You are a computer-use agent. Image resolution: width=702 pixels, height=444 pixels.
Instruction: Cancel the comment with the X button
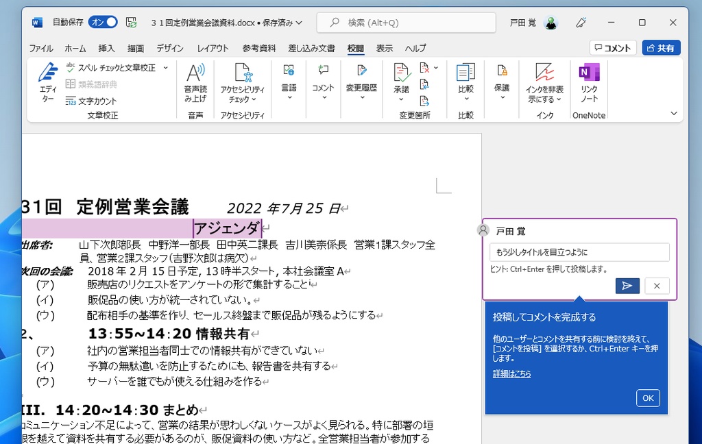657,286
